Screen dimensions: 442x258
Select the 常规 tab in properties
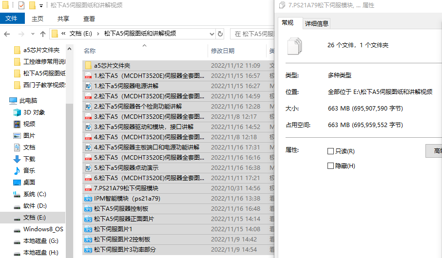pos(288,23)
